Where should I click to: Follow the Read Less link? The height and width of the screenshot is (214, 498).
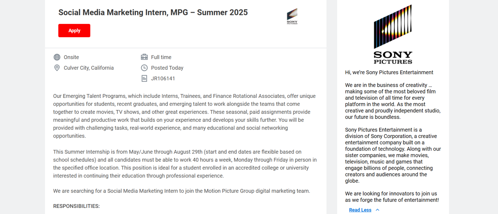coord(360,210)
